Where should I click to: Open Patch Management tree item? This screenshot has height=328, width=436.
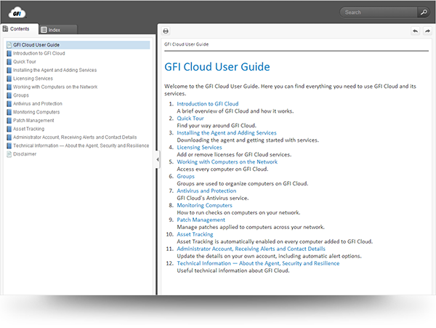(x=33, y=121)
